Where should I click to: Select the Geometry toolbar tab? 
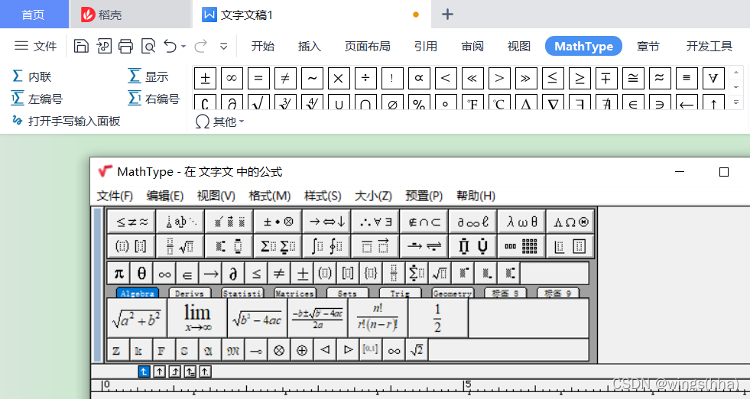pos(453,293)
